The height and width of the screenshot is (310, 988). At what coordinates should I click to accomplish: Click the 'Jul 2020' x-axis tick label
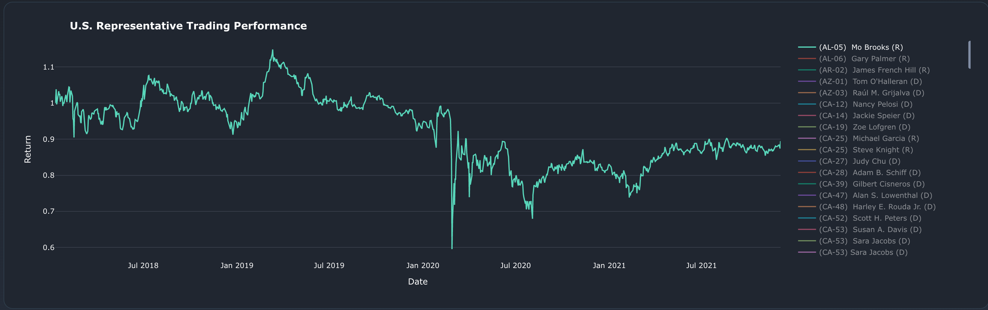tap(516, 266)
